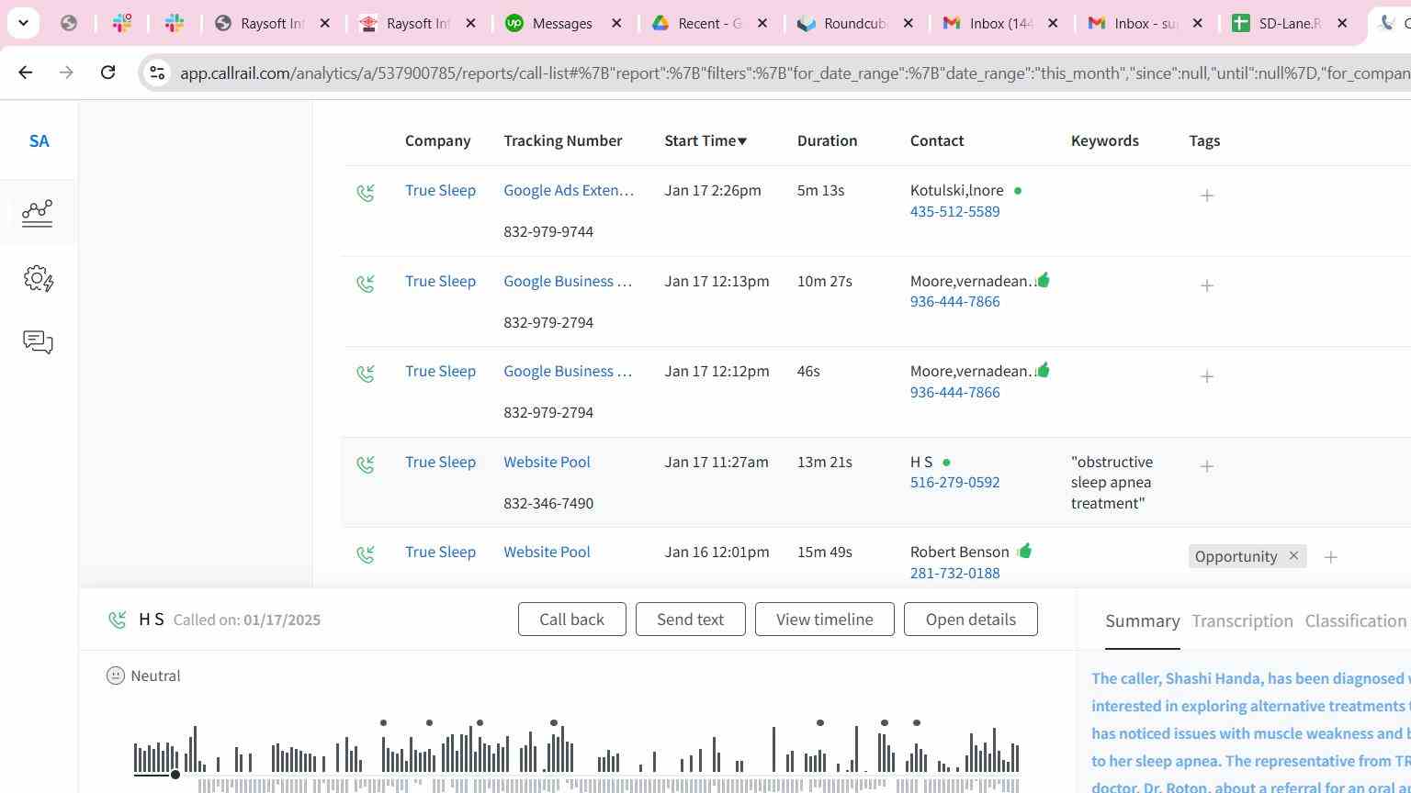The width and height of the screenshot is (1411, 793).
Task: Reload the CallRail page
Action: click(107, 73)
